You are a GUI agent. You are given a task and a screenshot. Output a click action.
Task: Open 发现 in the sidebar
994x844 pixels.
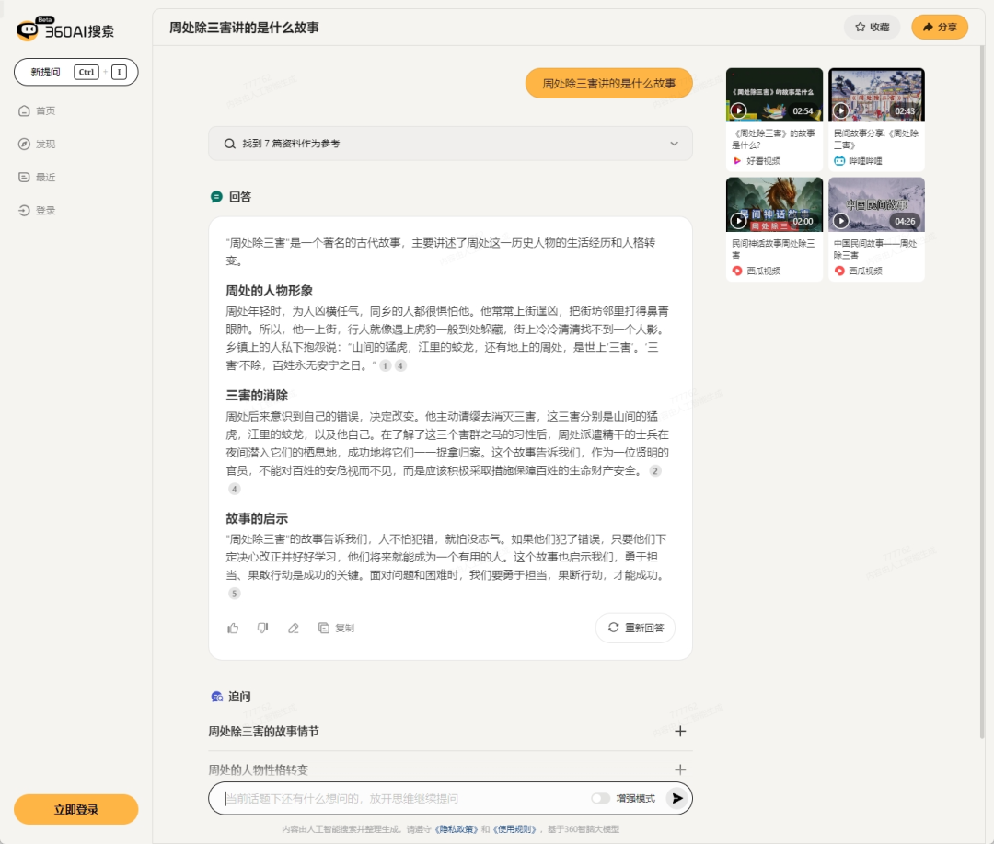37,144
